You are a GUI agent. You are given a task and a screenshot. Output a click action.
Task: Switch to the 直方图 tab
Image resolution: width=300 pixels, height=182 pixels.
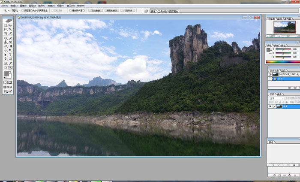[288, 18]
